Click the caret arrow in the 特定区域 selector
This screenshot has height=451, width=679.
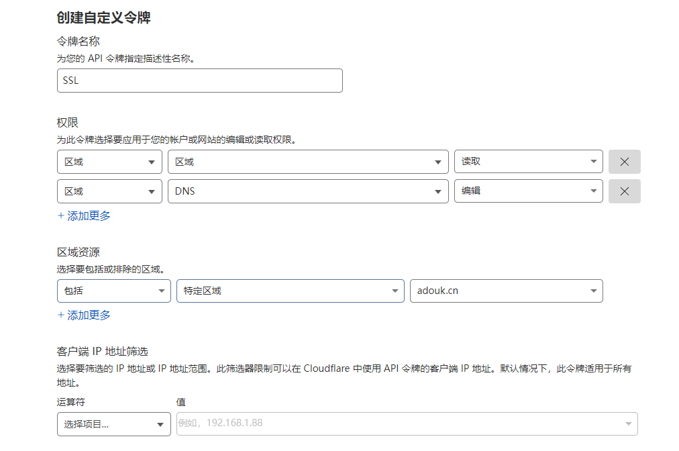(395, 291)
